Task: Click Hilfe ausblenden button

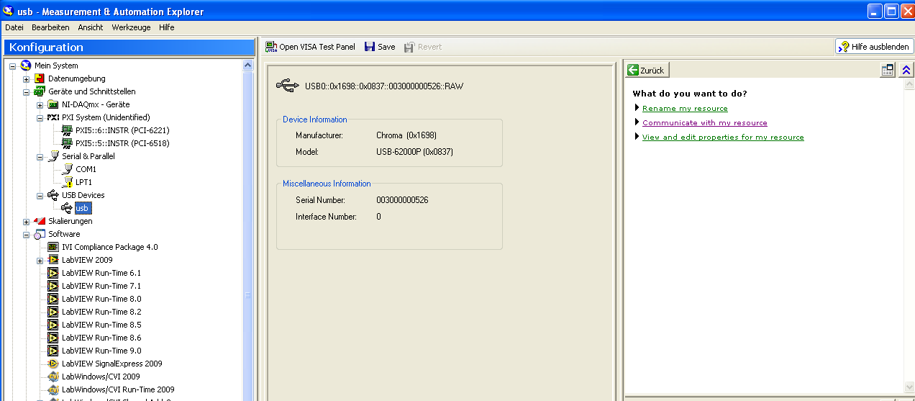Action: coord(874,47)
